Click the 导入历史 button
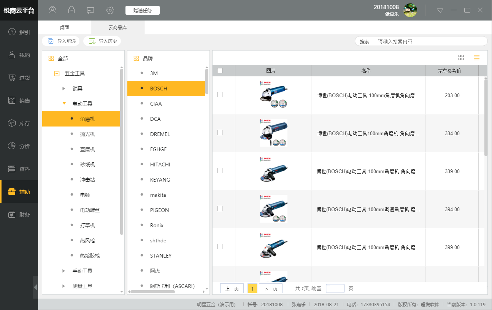The image size is (492, 310). (102, 41)
